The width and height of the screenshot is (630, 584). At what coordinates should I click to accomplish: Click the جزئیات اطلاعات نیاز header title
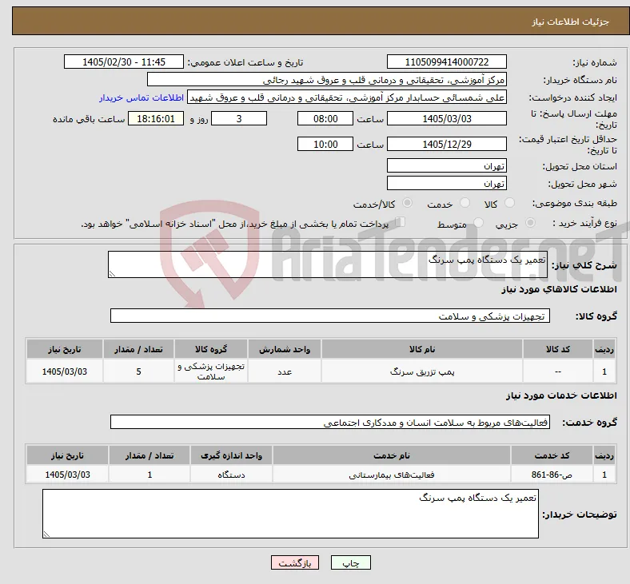[x=571, y=22]
